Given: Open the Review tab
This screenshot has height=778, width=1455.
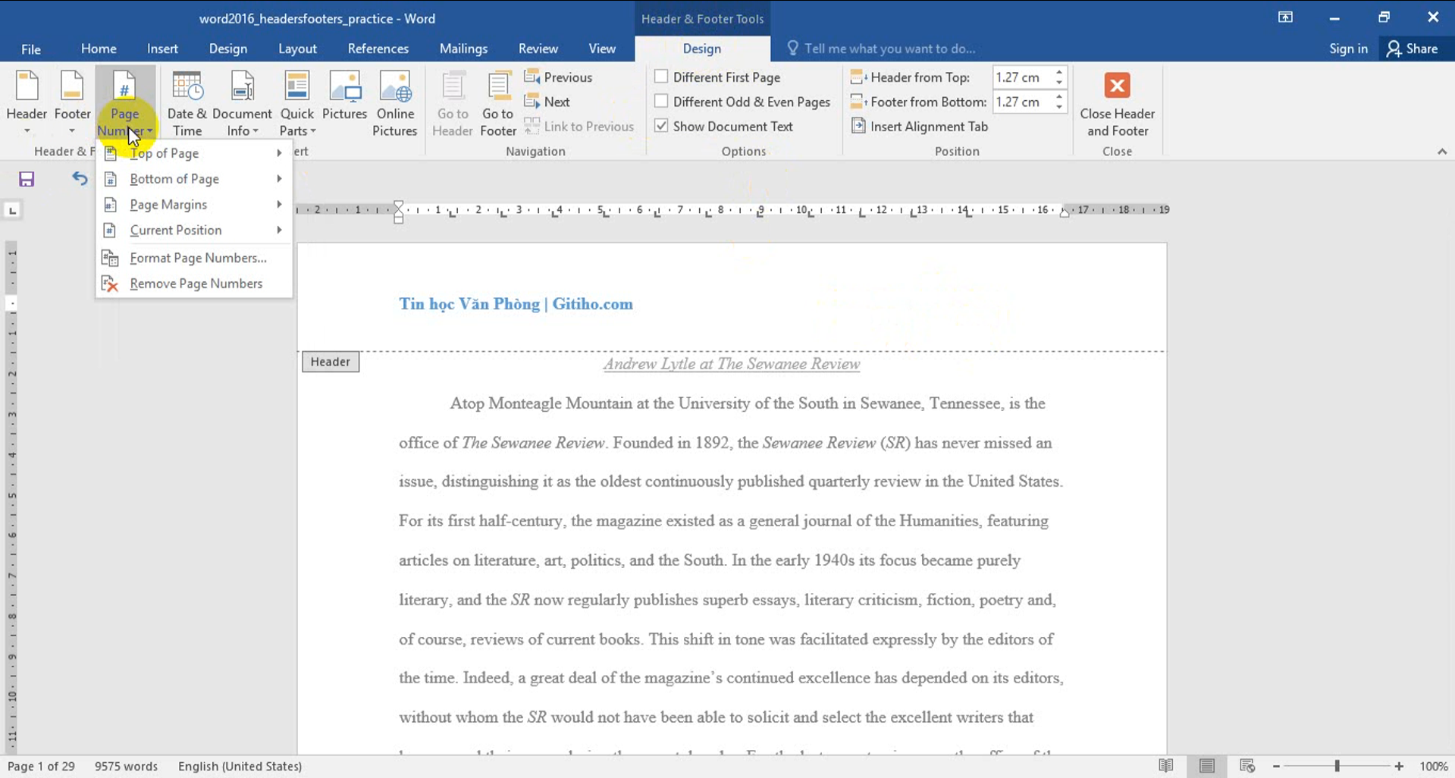Looking at the screenshot, I should click(538, 49).
